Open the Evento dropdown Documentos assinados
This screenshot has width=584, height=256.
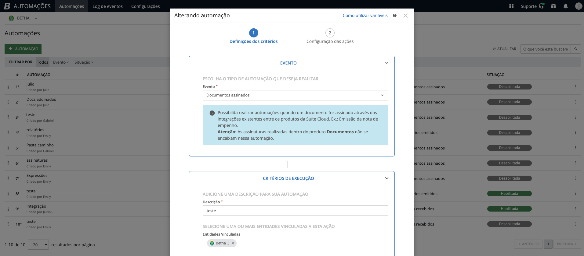click(x=295, y=95)
